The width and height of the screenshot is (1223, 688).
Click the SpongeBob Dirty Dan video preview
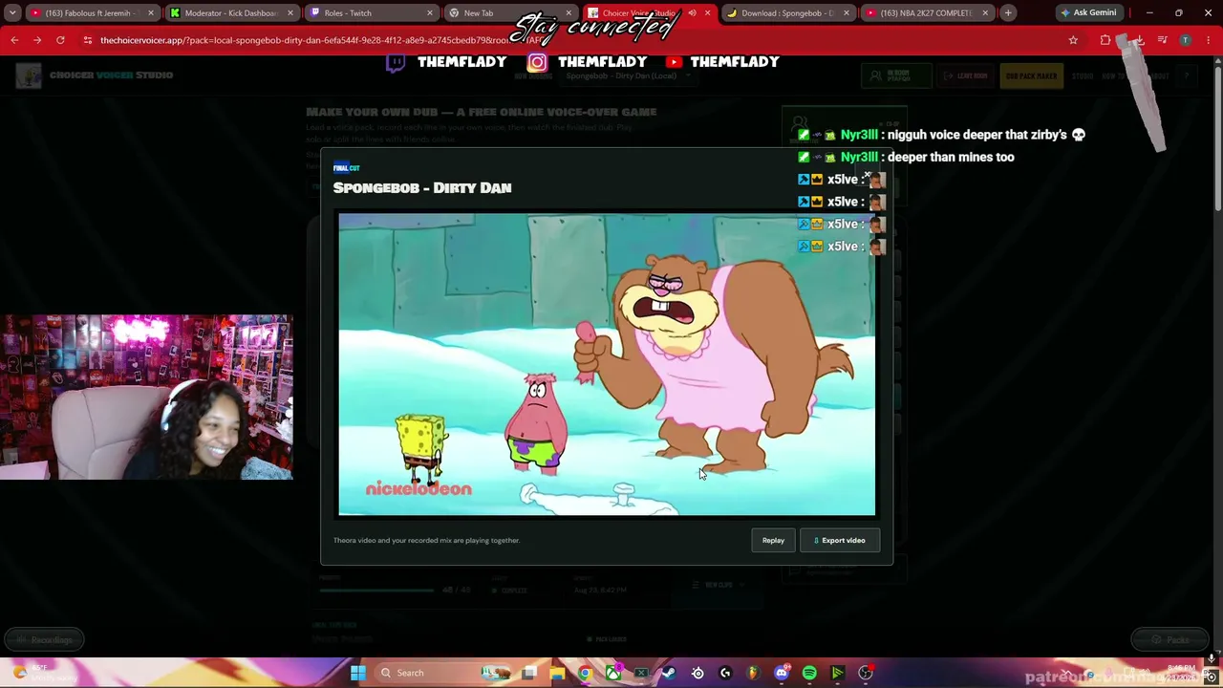(x=607, y=364)
